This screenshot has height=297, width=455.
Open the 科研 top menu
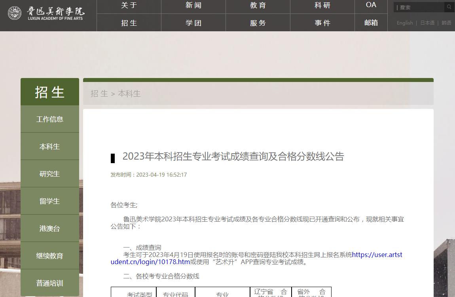click(322, 6)
